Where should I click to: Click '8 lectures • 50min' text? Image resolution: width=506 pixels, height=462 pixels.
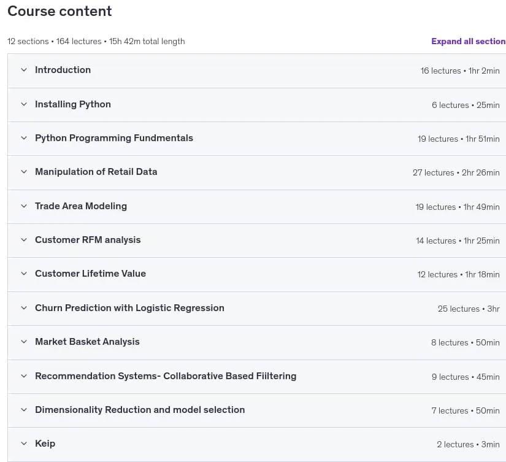pyautogui.click(x=466, y=342)
